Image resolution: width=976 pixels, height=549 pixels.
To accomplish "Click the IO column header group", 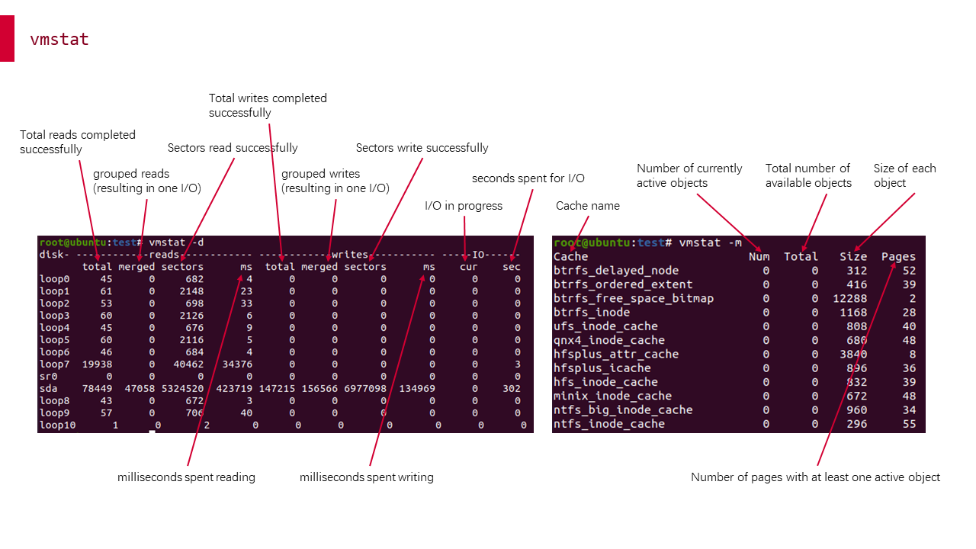I will [474, 255].
